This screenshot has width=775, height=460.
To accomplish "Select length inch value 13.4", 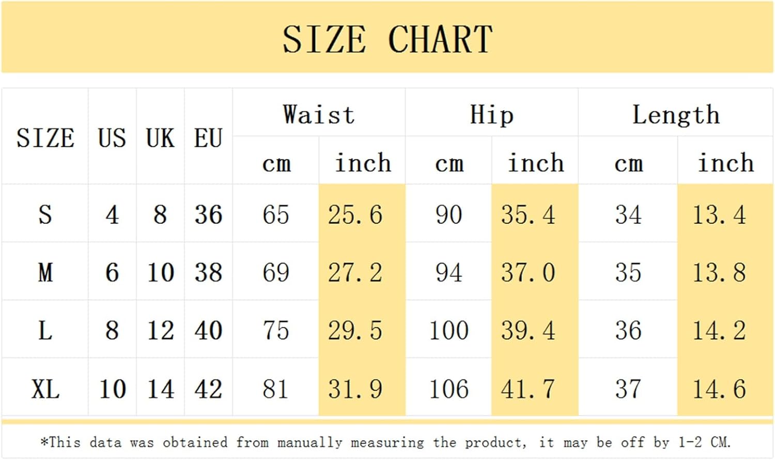I will [719, 214].
